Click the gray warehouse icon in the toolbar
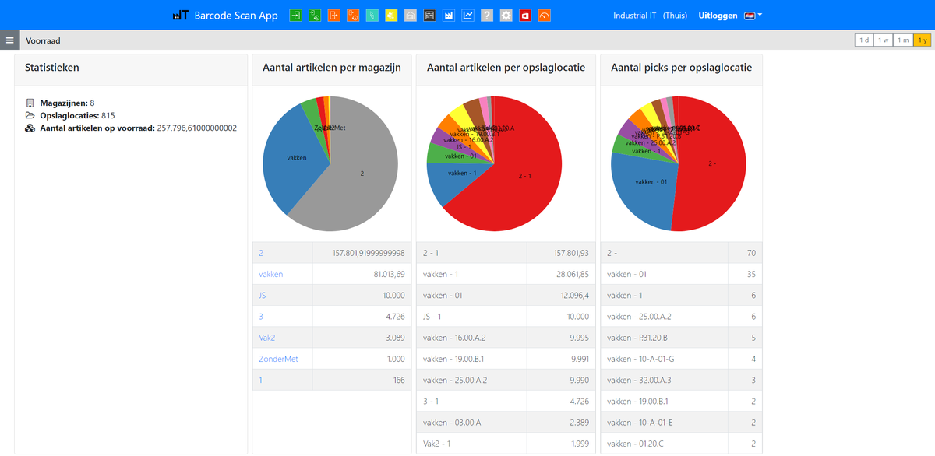935x456 pixels. (410, 15)
